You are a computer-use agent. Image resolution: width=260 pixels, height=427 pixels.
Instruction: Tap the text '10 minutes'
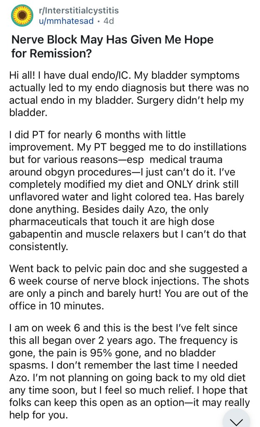point(77,306)
